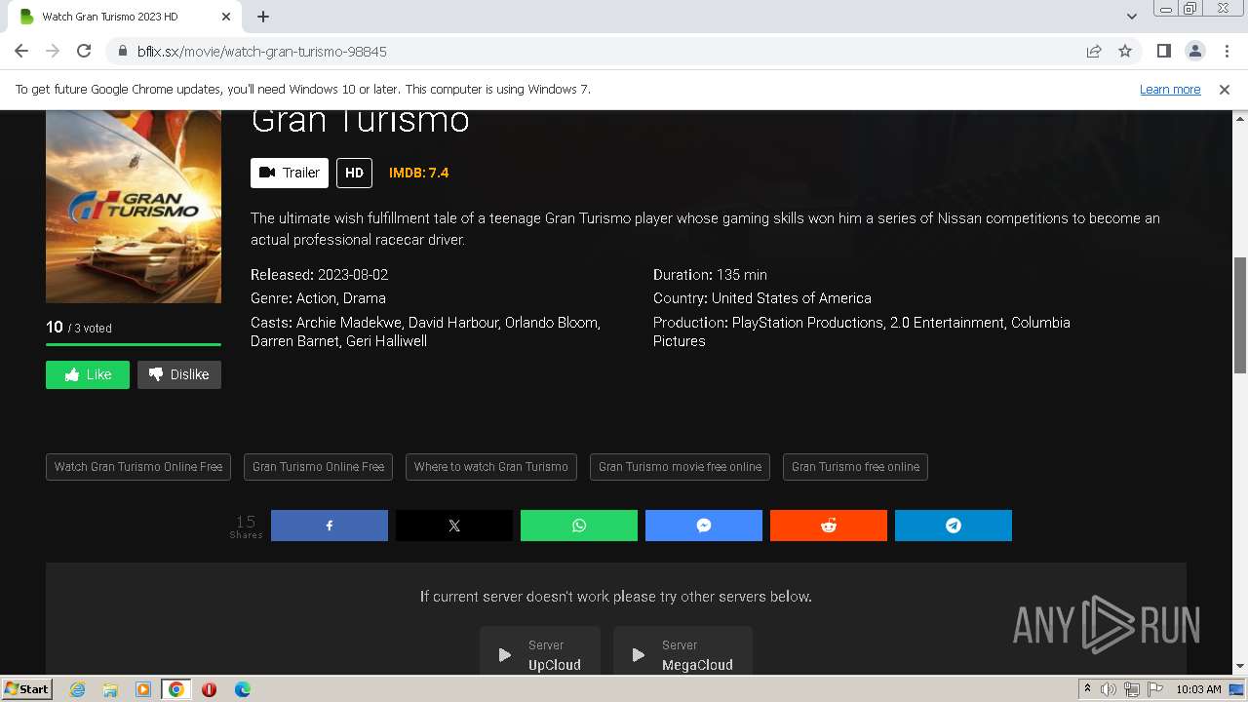Open a new browser tab
Viewport: 1248px width, 702px height.
tap(263, 17)
